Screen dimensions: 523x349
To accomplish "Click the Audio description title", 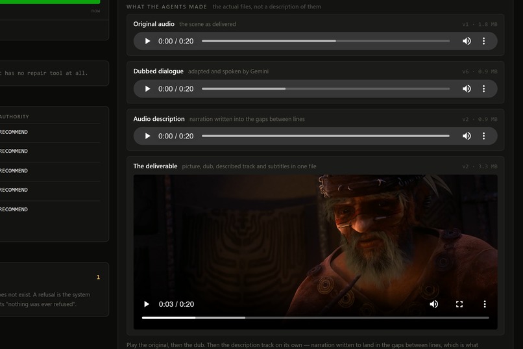I will click(159, 119).
